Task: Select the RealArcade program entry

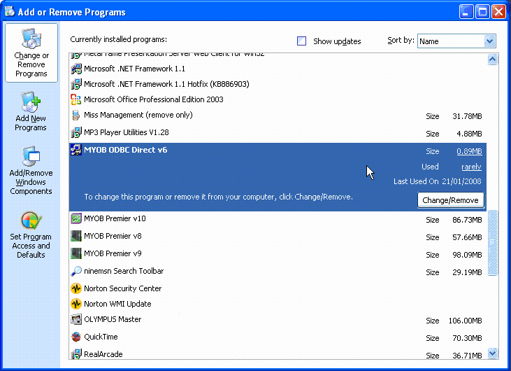Action: (x=103, y=354)
